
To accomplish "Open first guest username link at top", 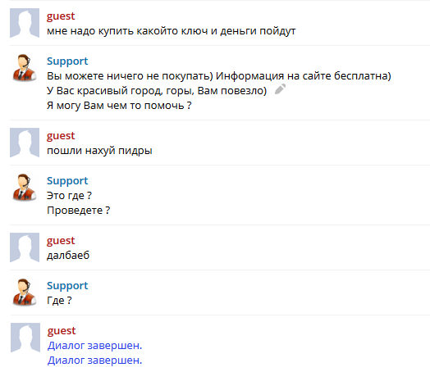I will coord(61,16).
